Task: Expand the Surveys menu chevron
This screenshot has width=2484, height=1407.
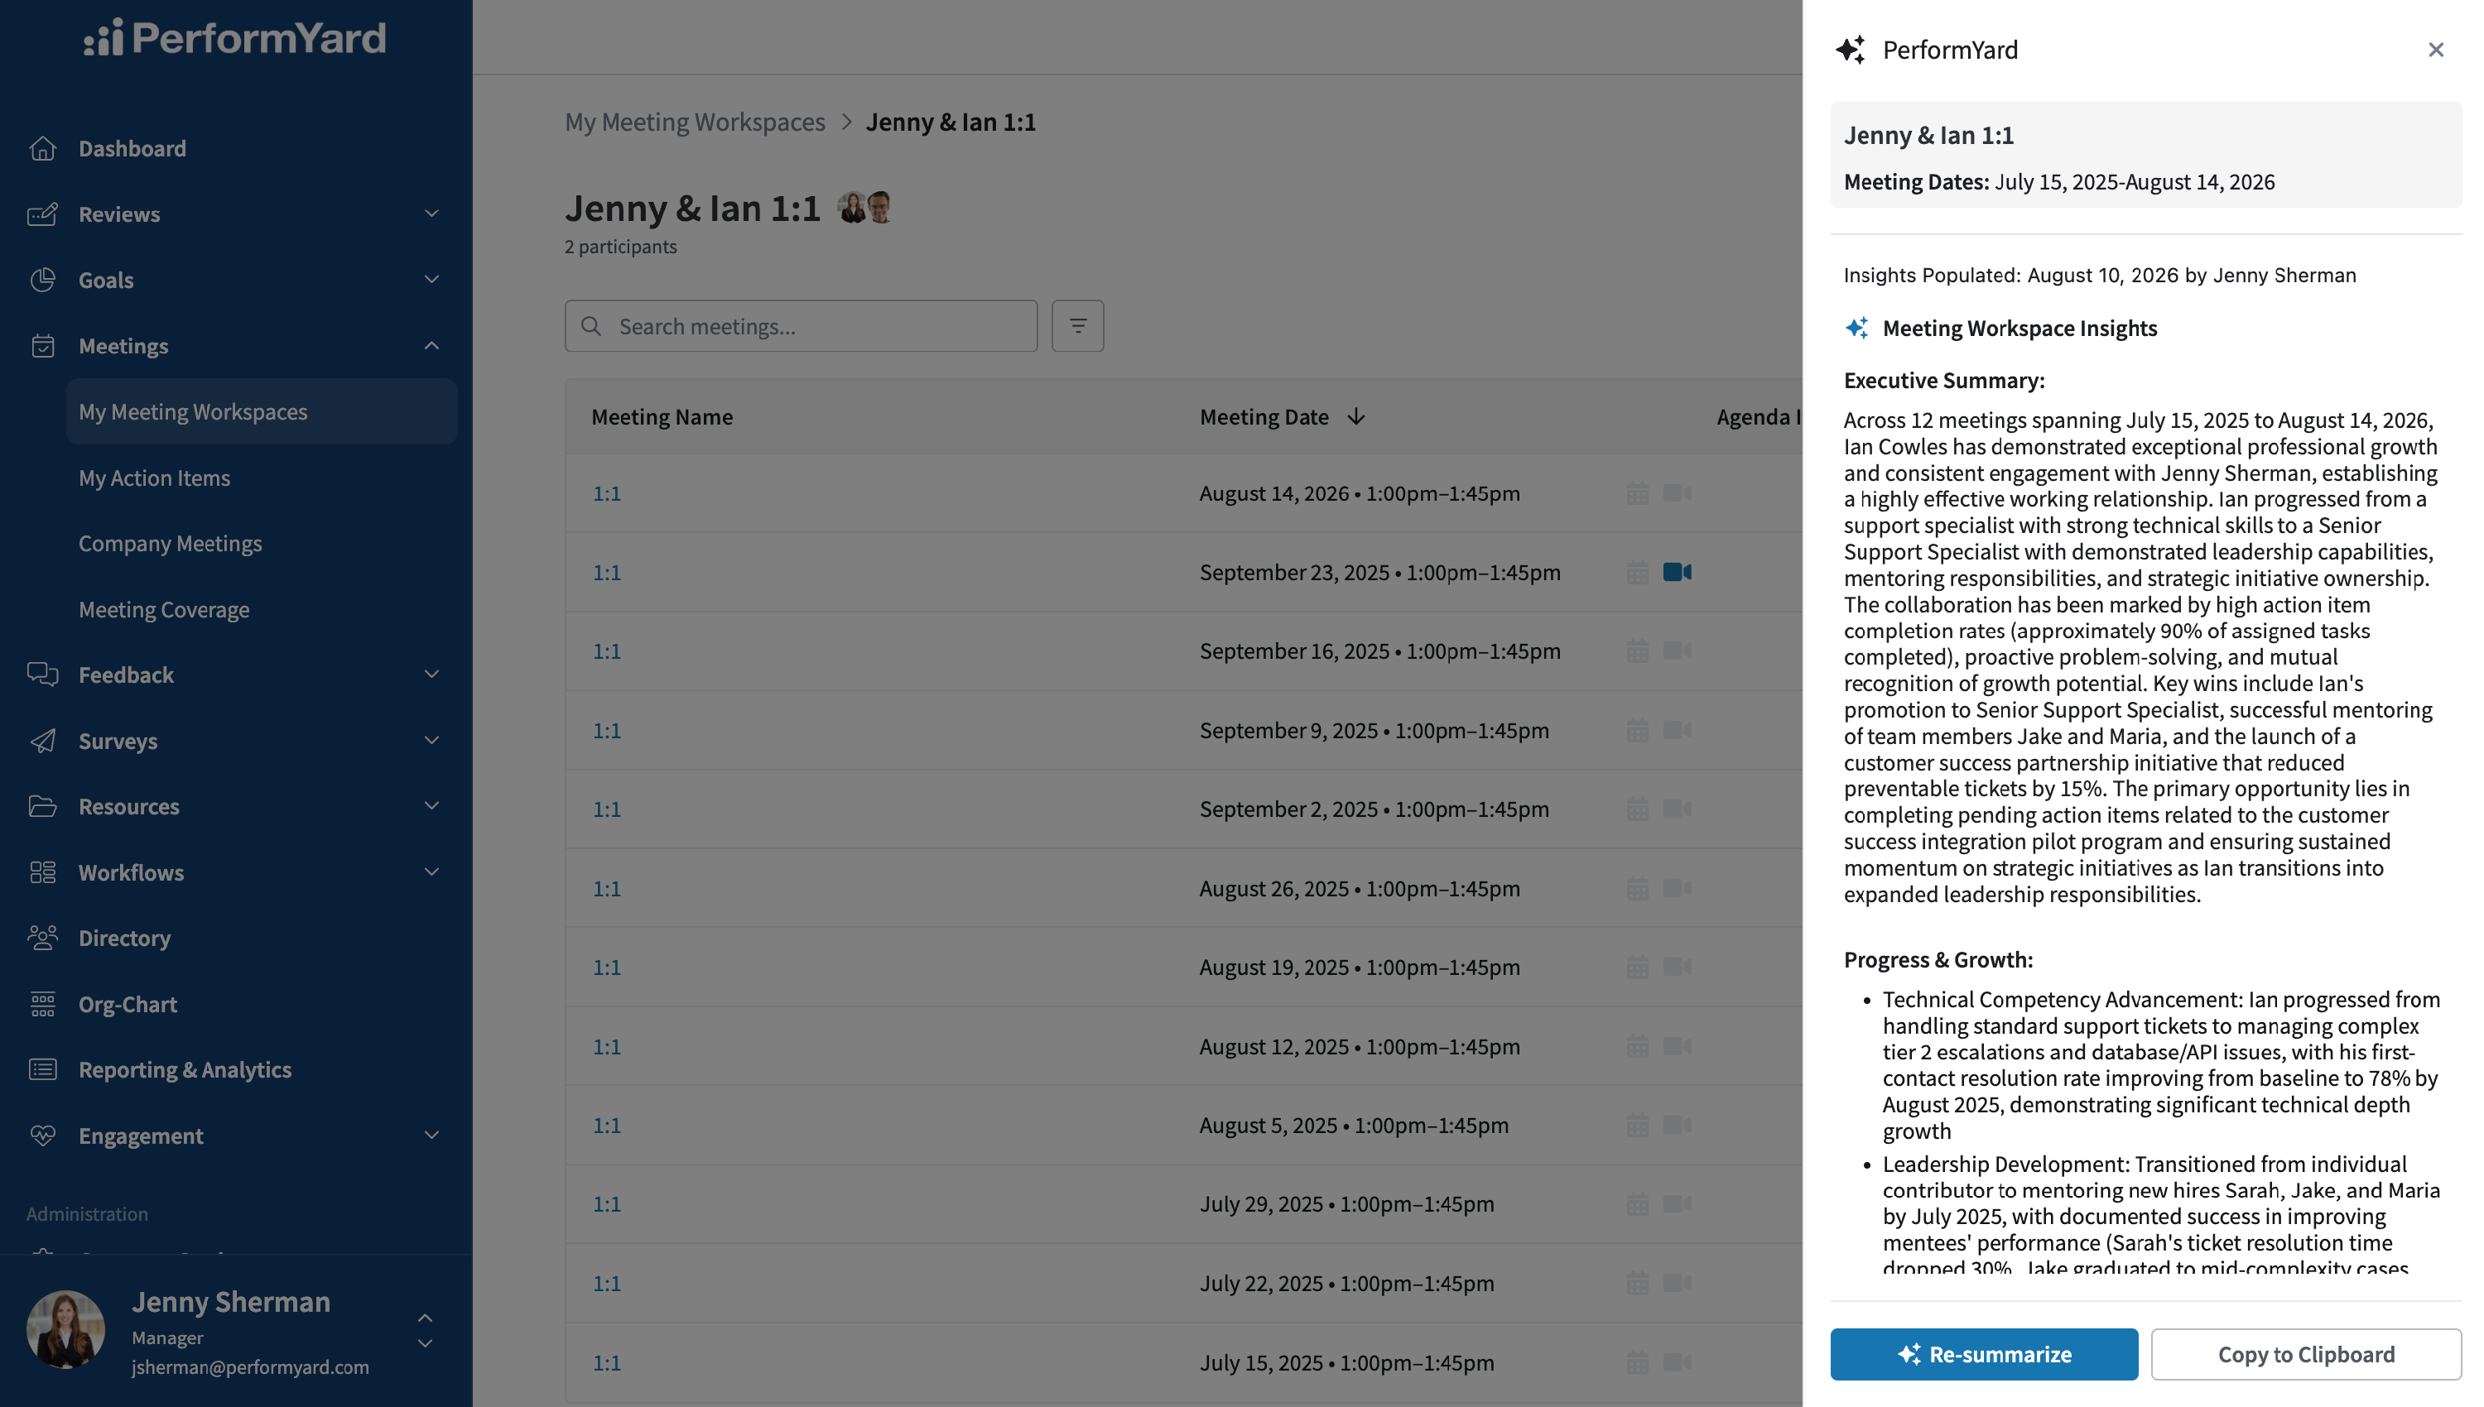Action: (432, 740)
